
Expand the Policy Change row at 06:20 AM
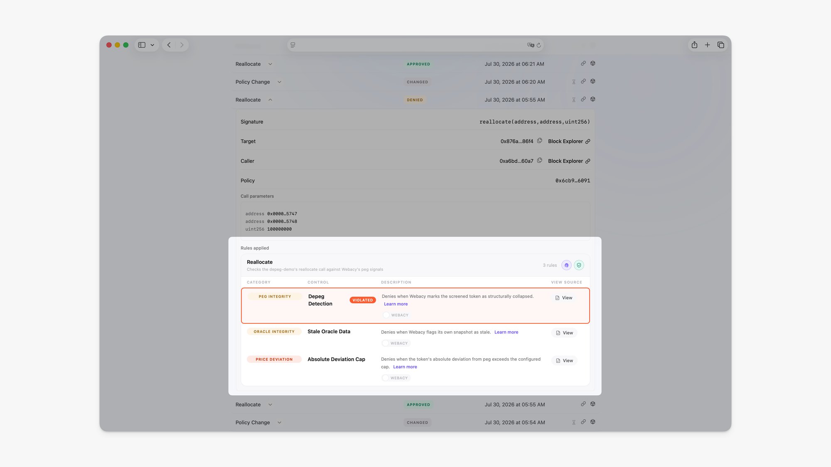click(x=279, y=82)
